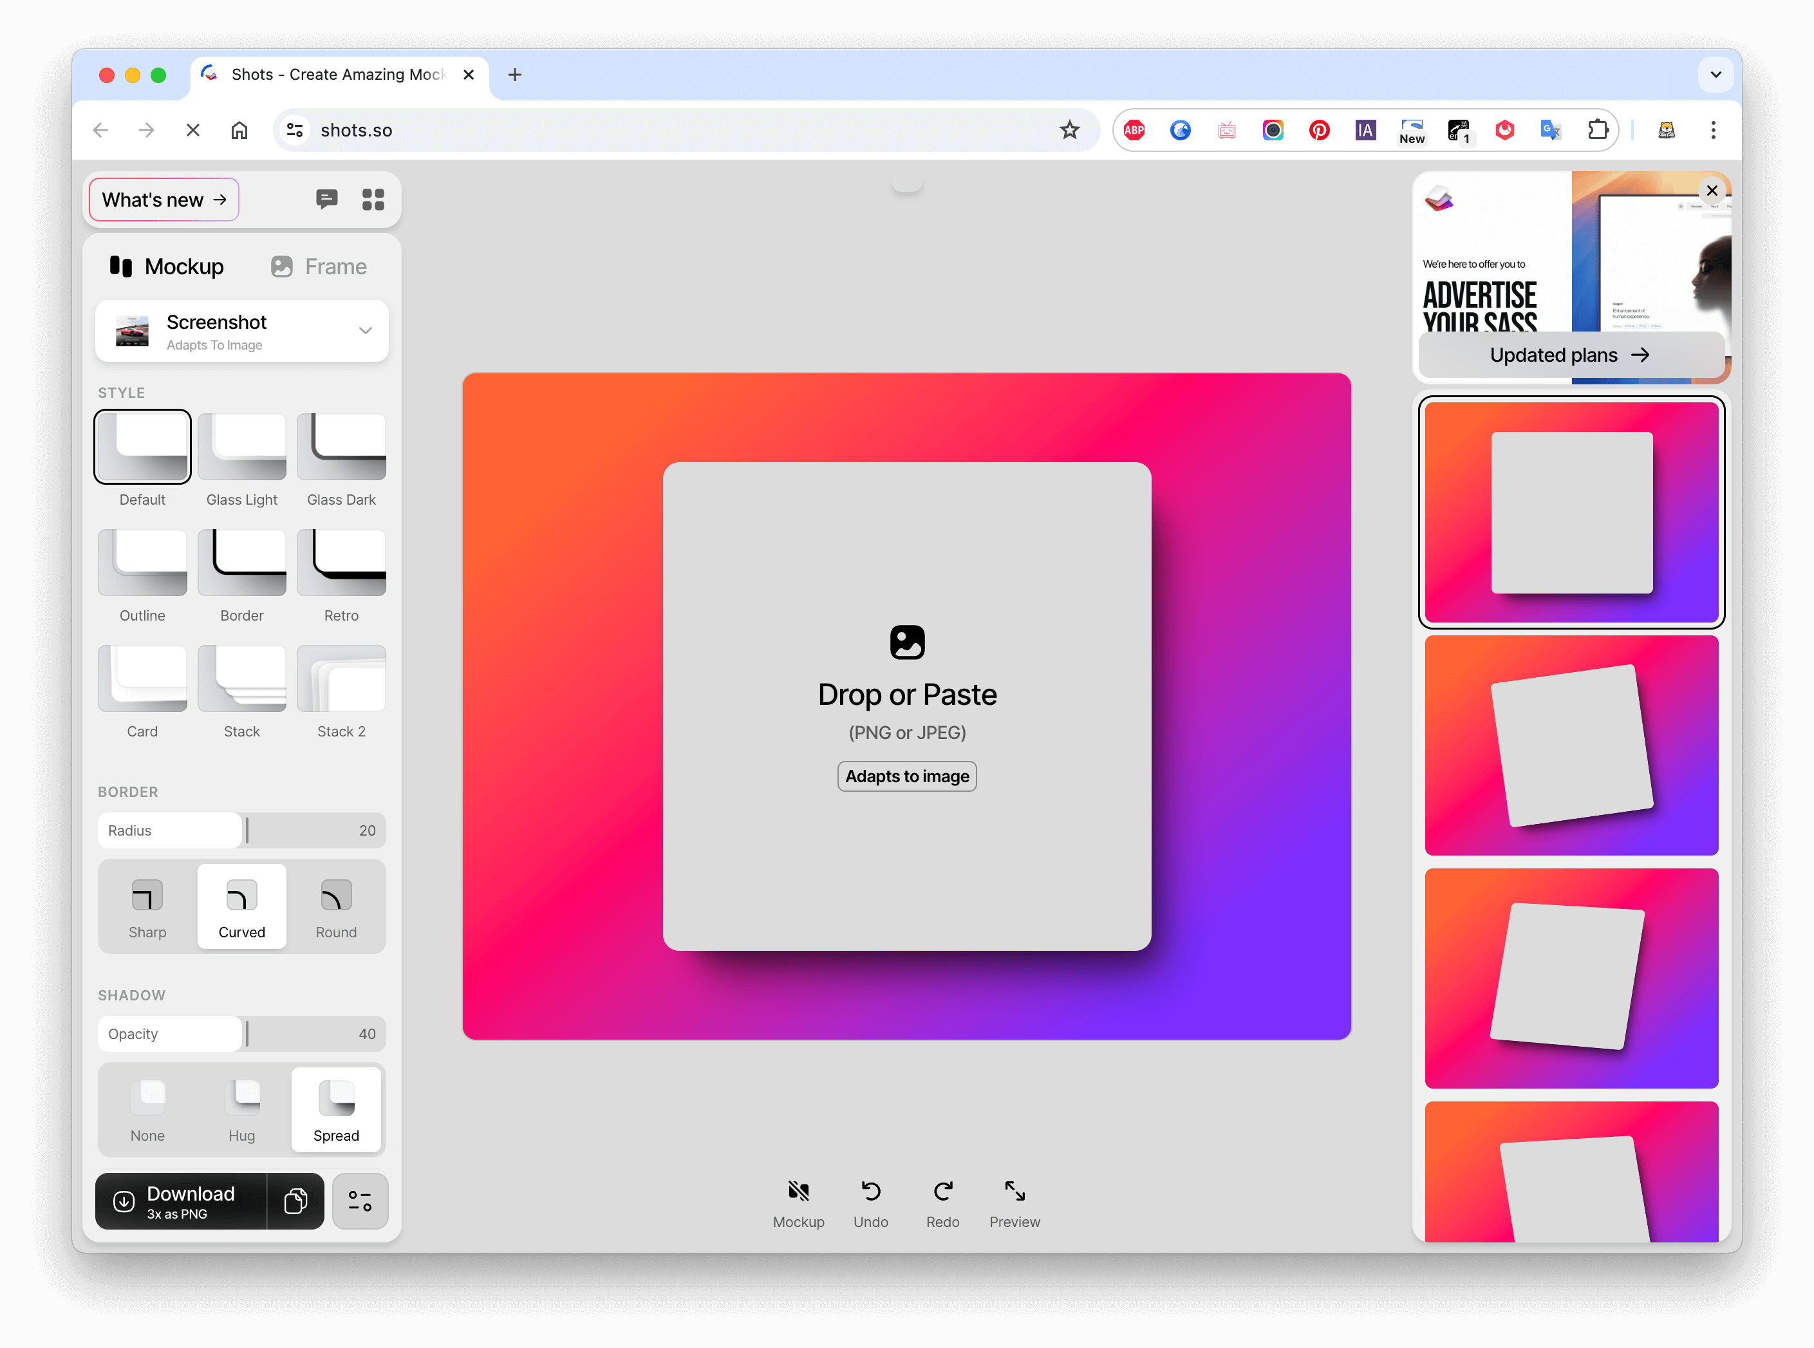Open the IA extension icon
The height and width of the screenshot is (1348, 1814).
click(1365, 130)
